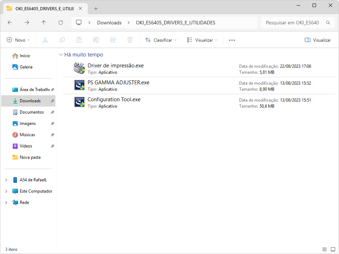Unpin Imagens using its pin icon
Screen dimensions: 339x254
[x=52, y=123]
